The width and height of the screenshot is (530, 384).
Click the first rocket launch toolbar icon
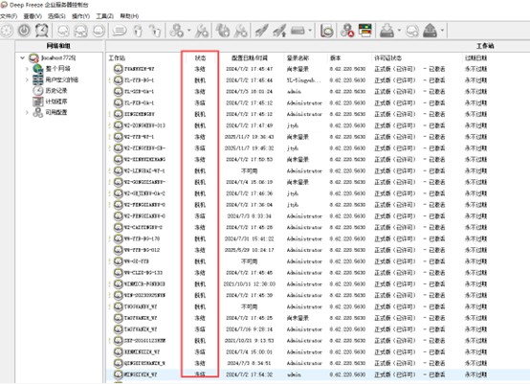pyautogui.click(x=261, y=31)
